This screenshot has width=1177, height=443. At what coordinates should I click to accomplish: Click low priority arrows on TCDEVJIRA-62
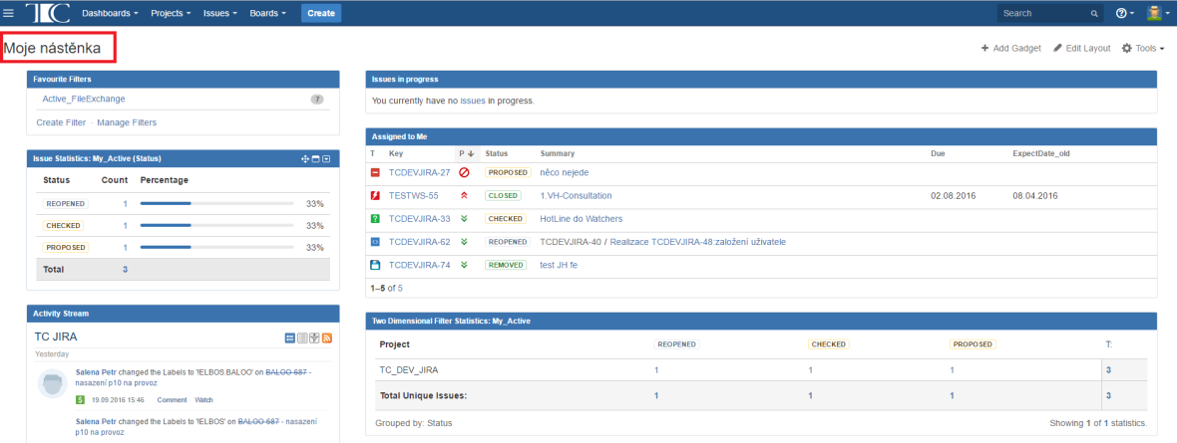[x=464, y=242]
